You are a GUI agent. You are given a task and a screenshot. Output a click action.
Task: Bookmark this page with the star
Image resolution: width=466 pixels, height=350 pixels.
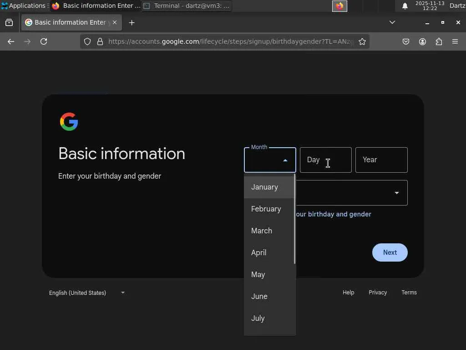coord(362,41)
